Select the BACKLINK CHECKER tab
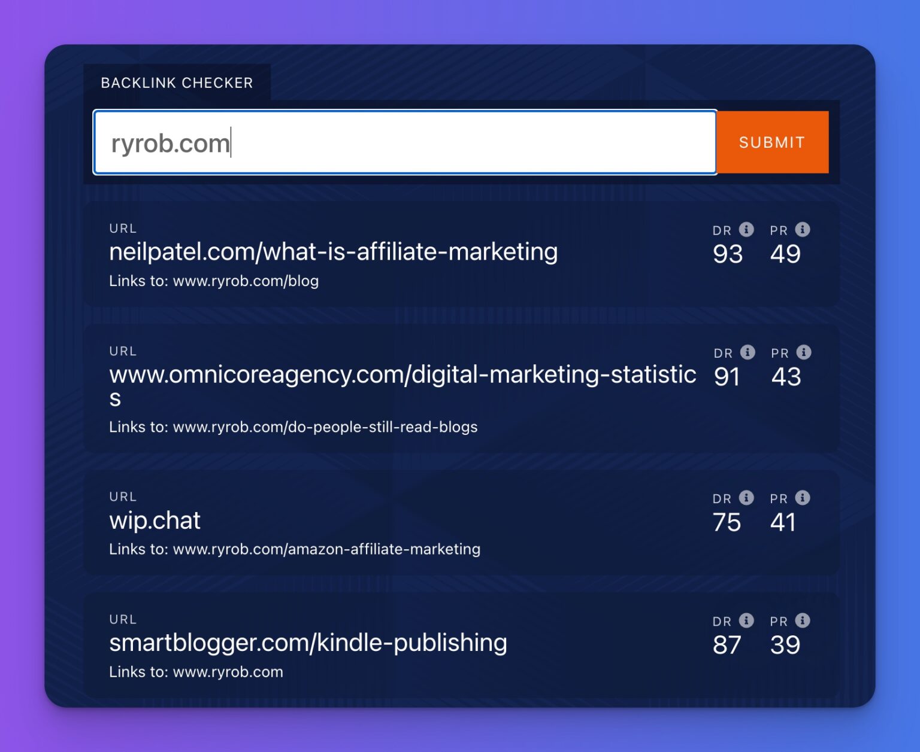920x752 pixels. [x=177, y=83]
